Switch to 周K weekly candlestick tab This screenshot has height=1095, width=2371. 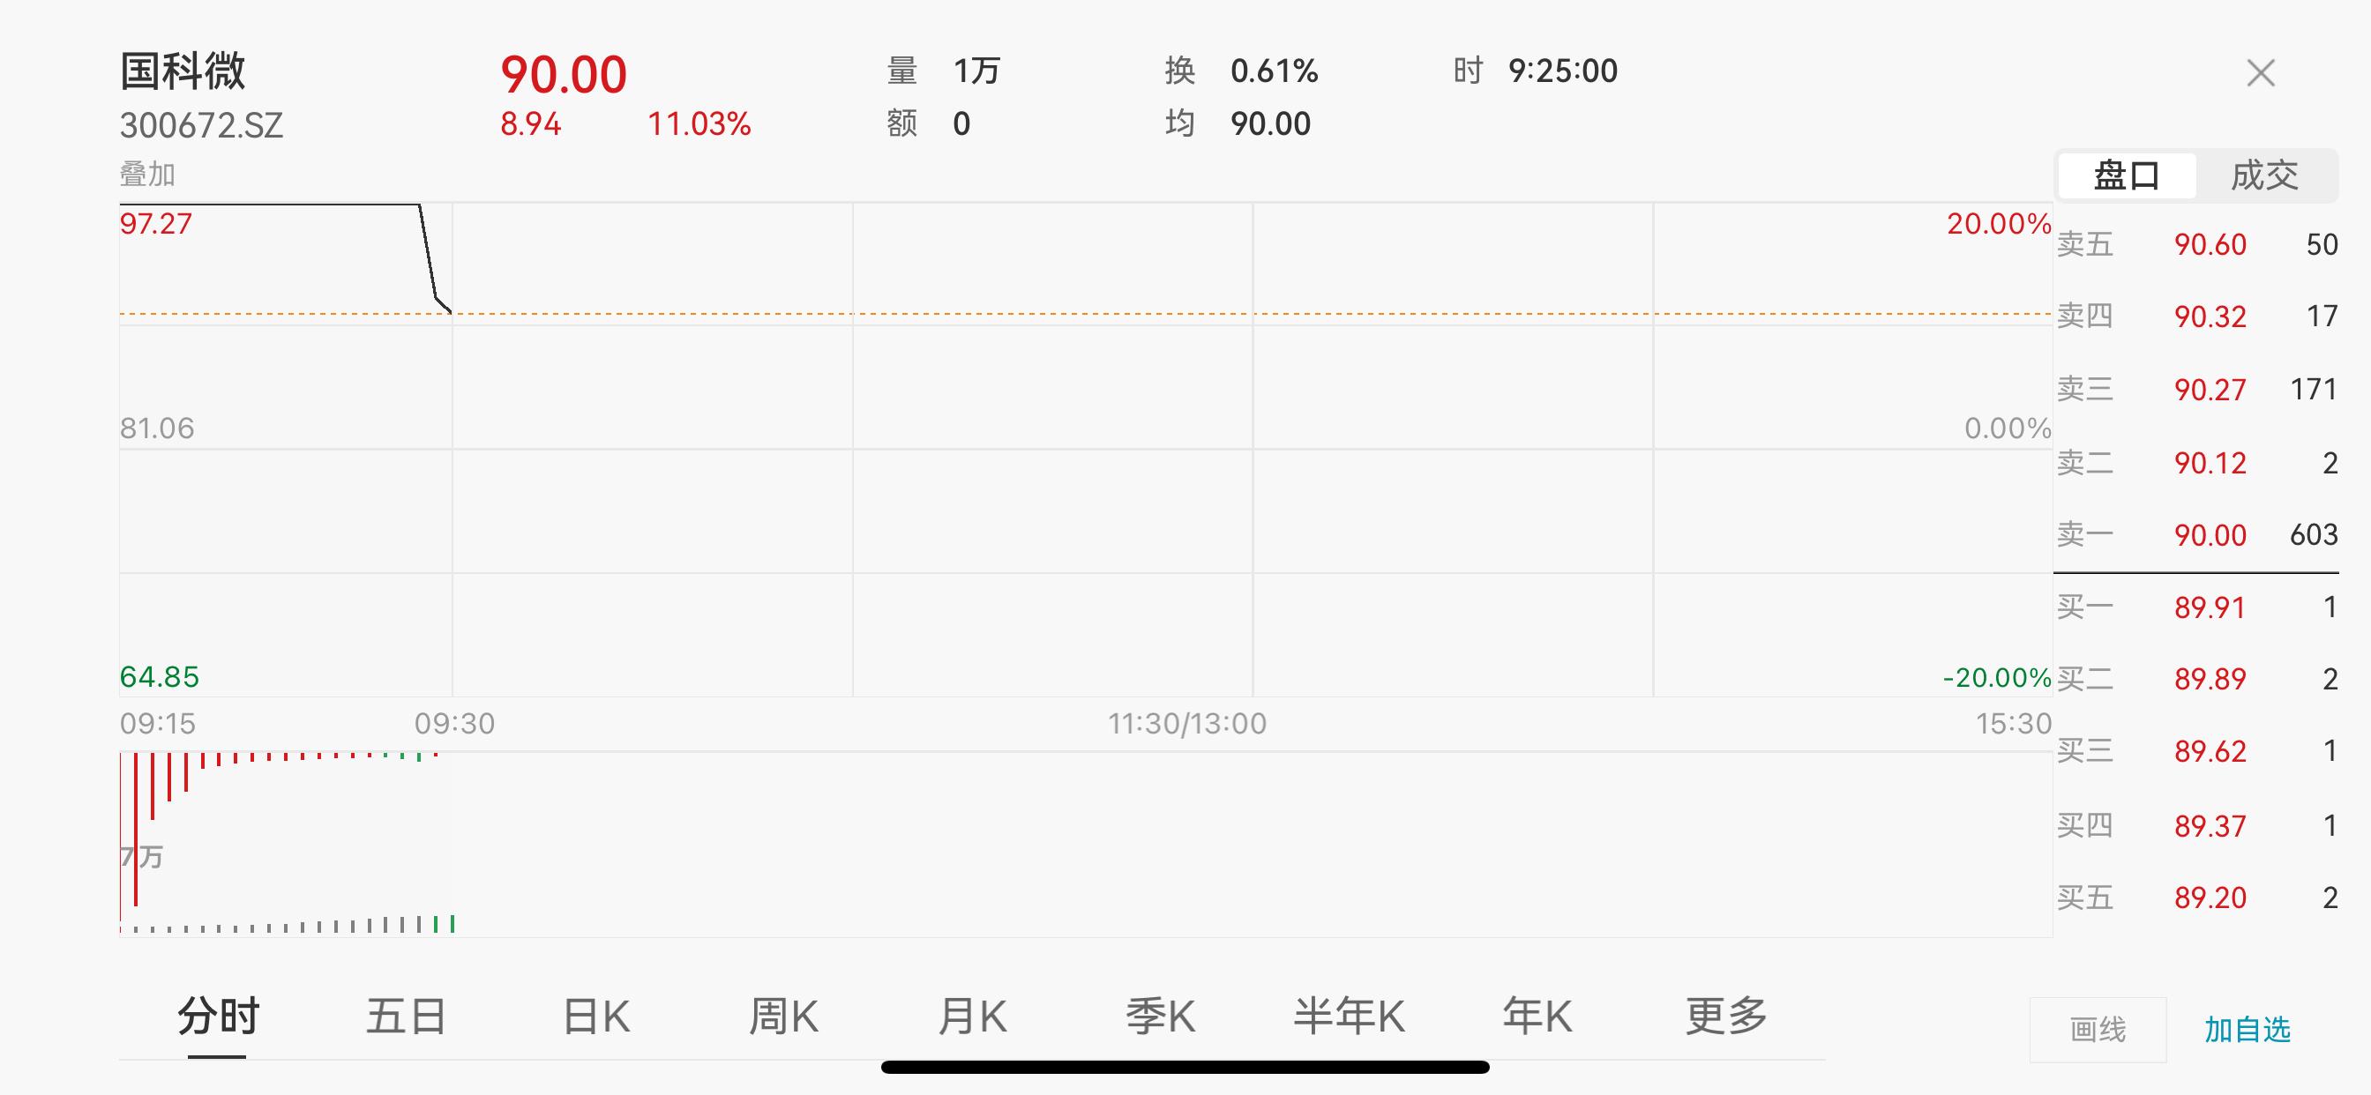point(783,1017)
